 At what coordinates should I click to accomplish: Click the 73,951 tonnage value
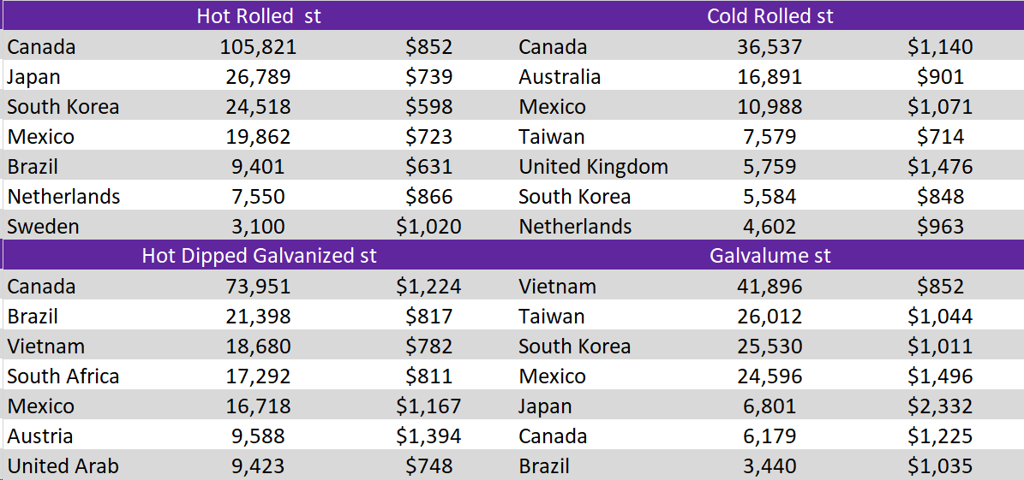pos(258,287)
